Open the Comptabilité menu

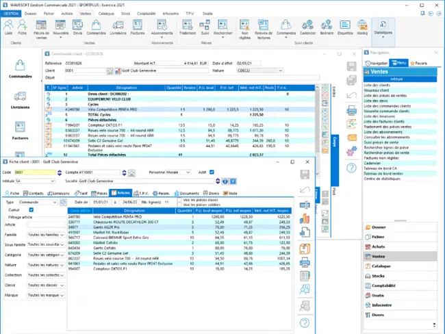coord(146,13)
